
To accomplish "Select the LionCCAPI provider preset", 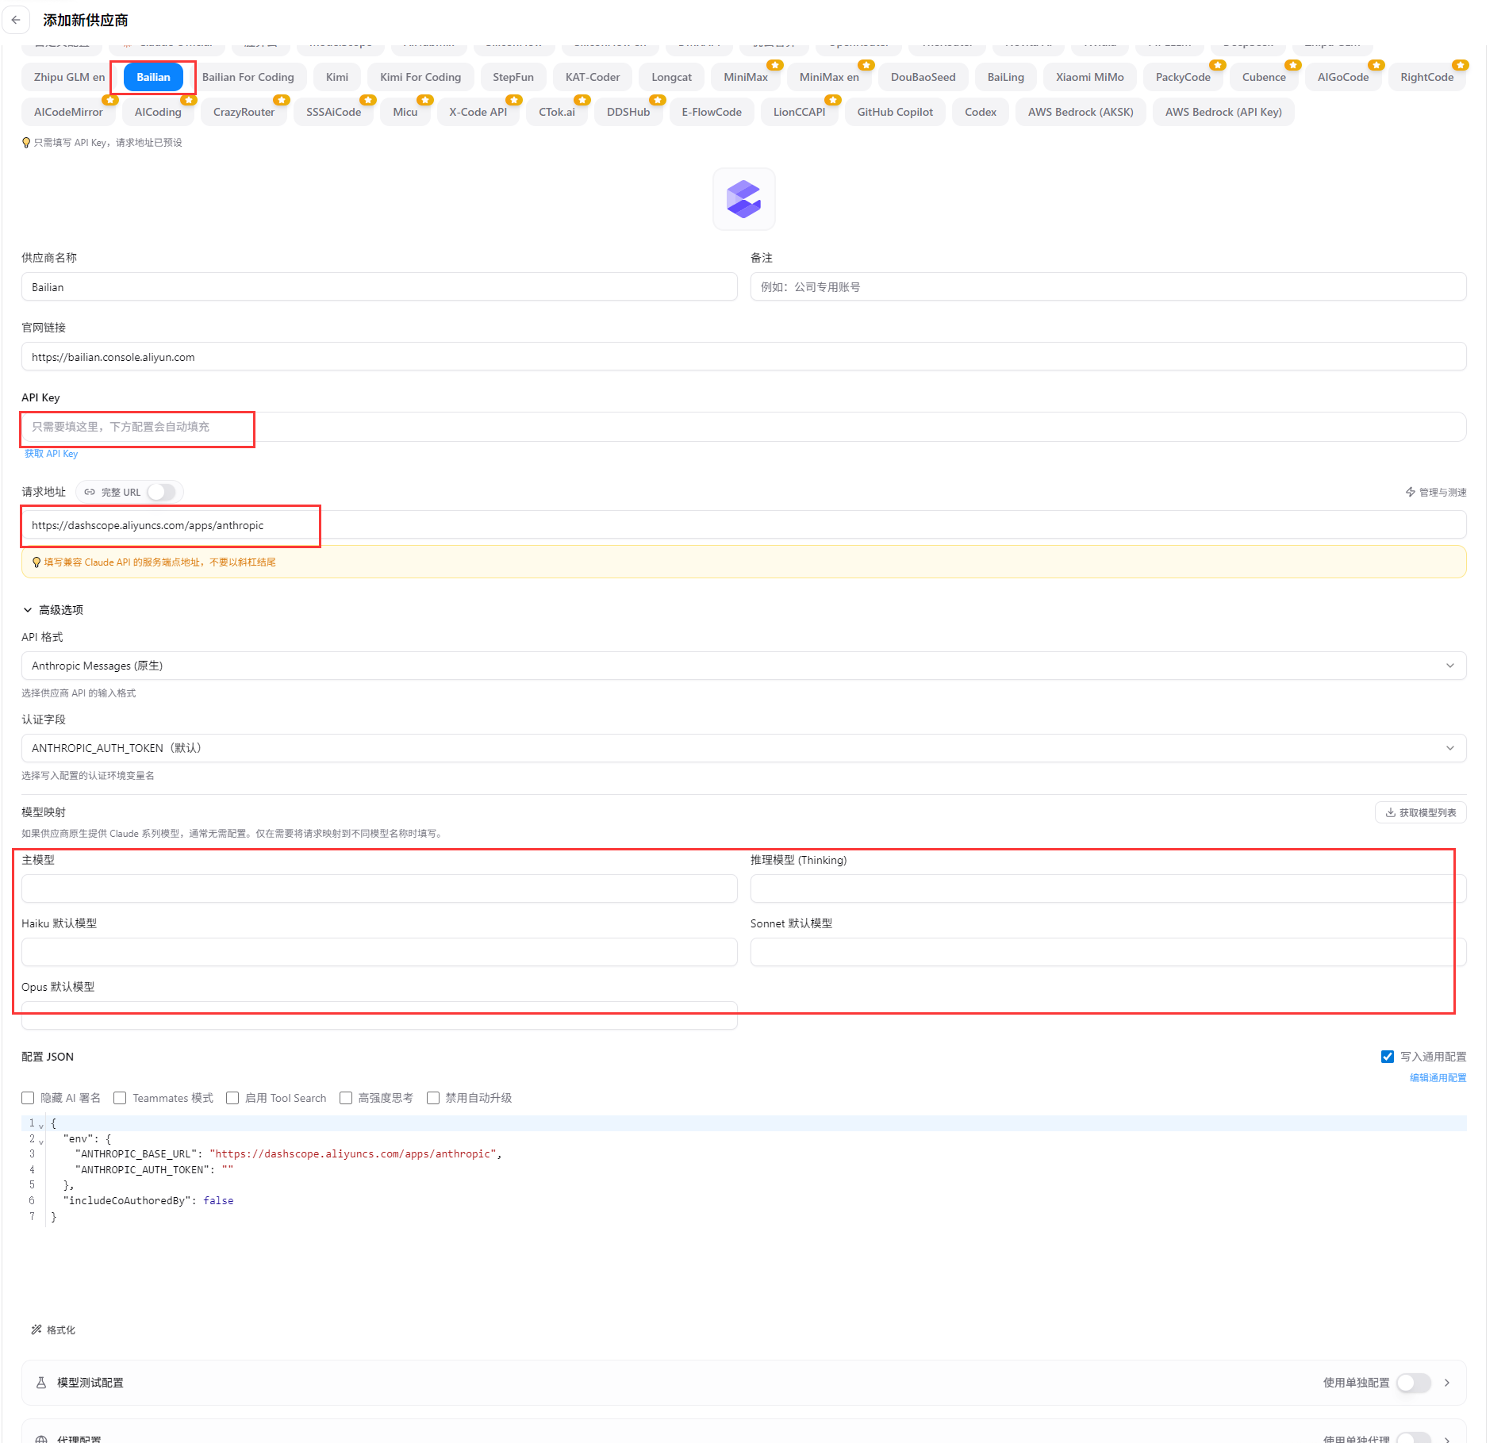I will pos(800,112).
